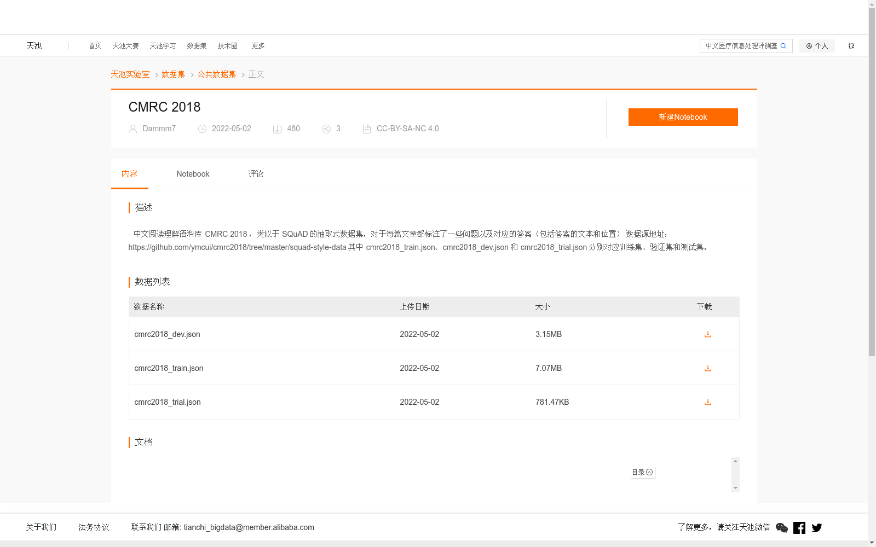The image size is (876, 547).
Task: Switch to the Notebook tab
Action: [x=193, y=174]
